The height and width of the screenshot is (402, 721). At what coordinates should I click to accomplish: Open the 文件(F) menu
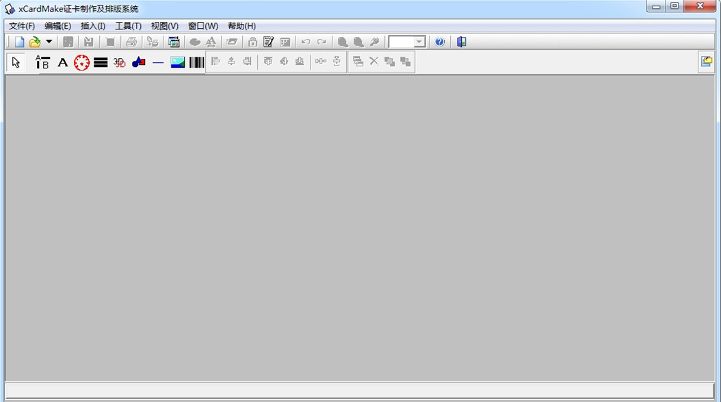coord(22,26)
